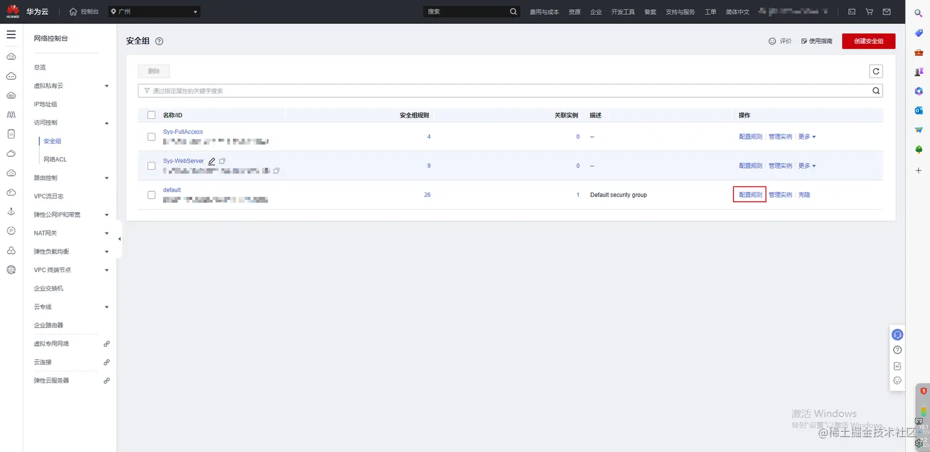Image resolution: width=930 pixels, height=452 pixels.
Task: Open the 支持与服务 top menu
Action: 680,12
